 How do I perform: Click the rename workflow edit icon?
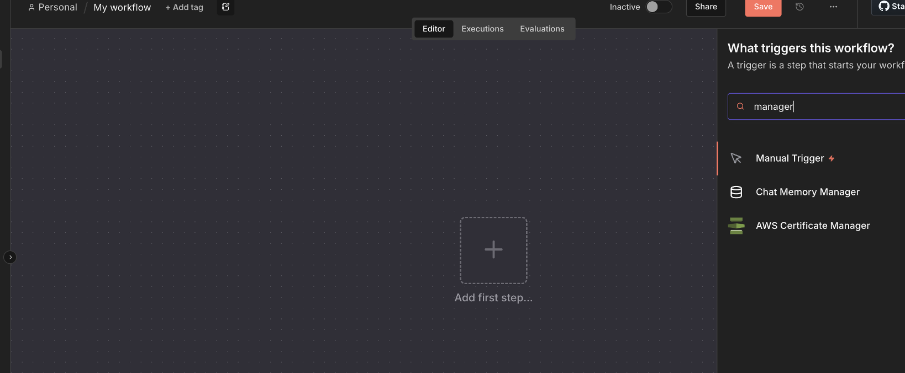225,7
